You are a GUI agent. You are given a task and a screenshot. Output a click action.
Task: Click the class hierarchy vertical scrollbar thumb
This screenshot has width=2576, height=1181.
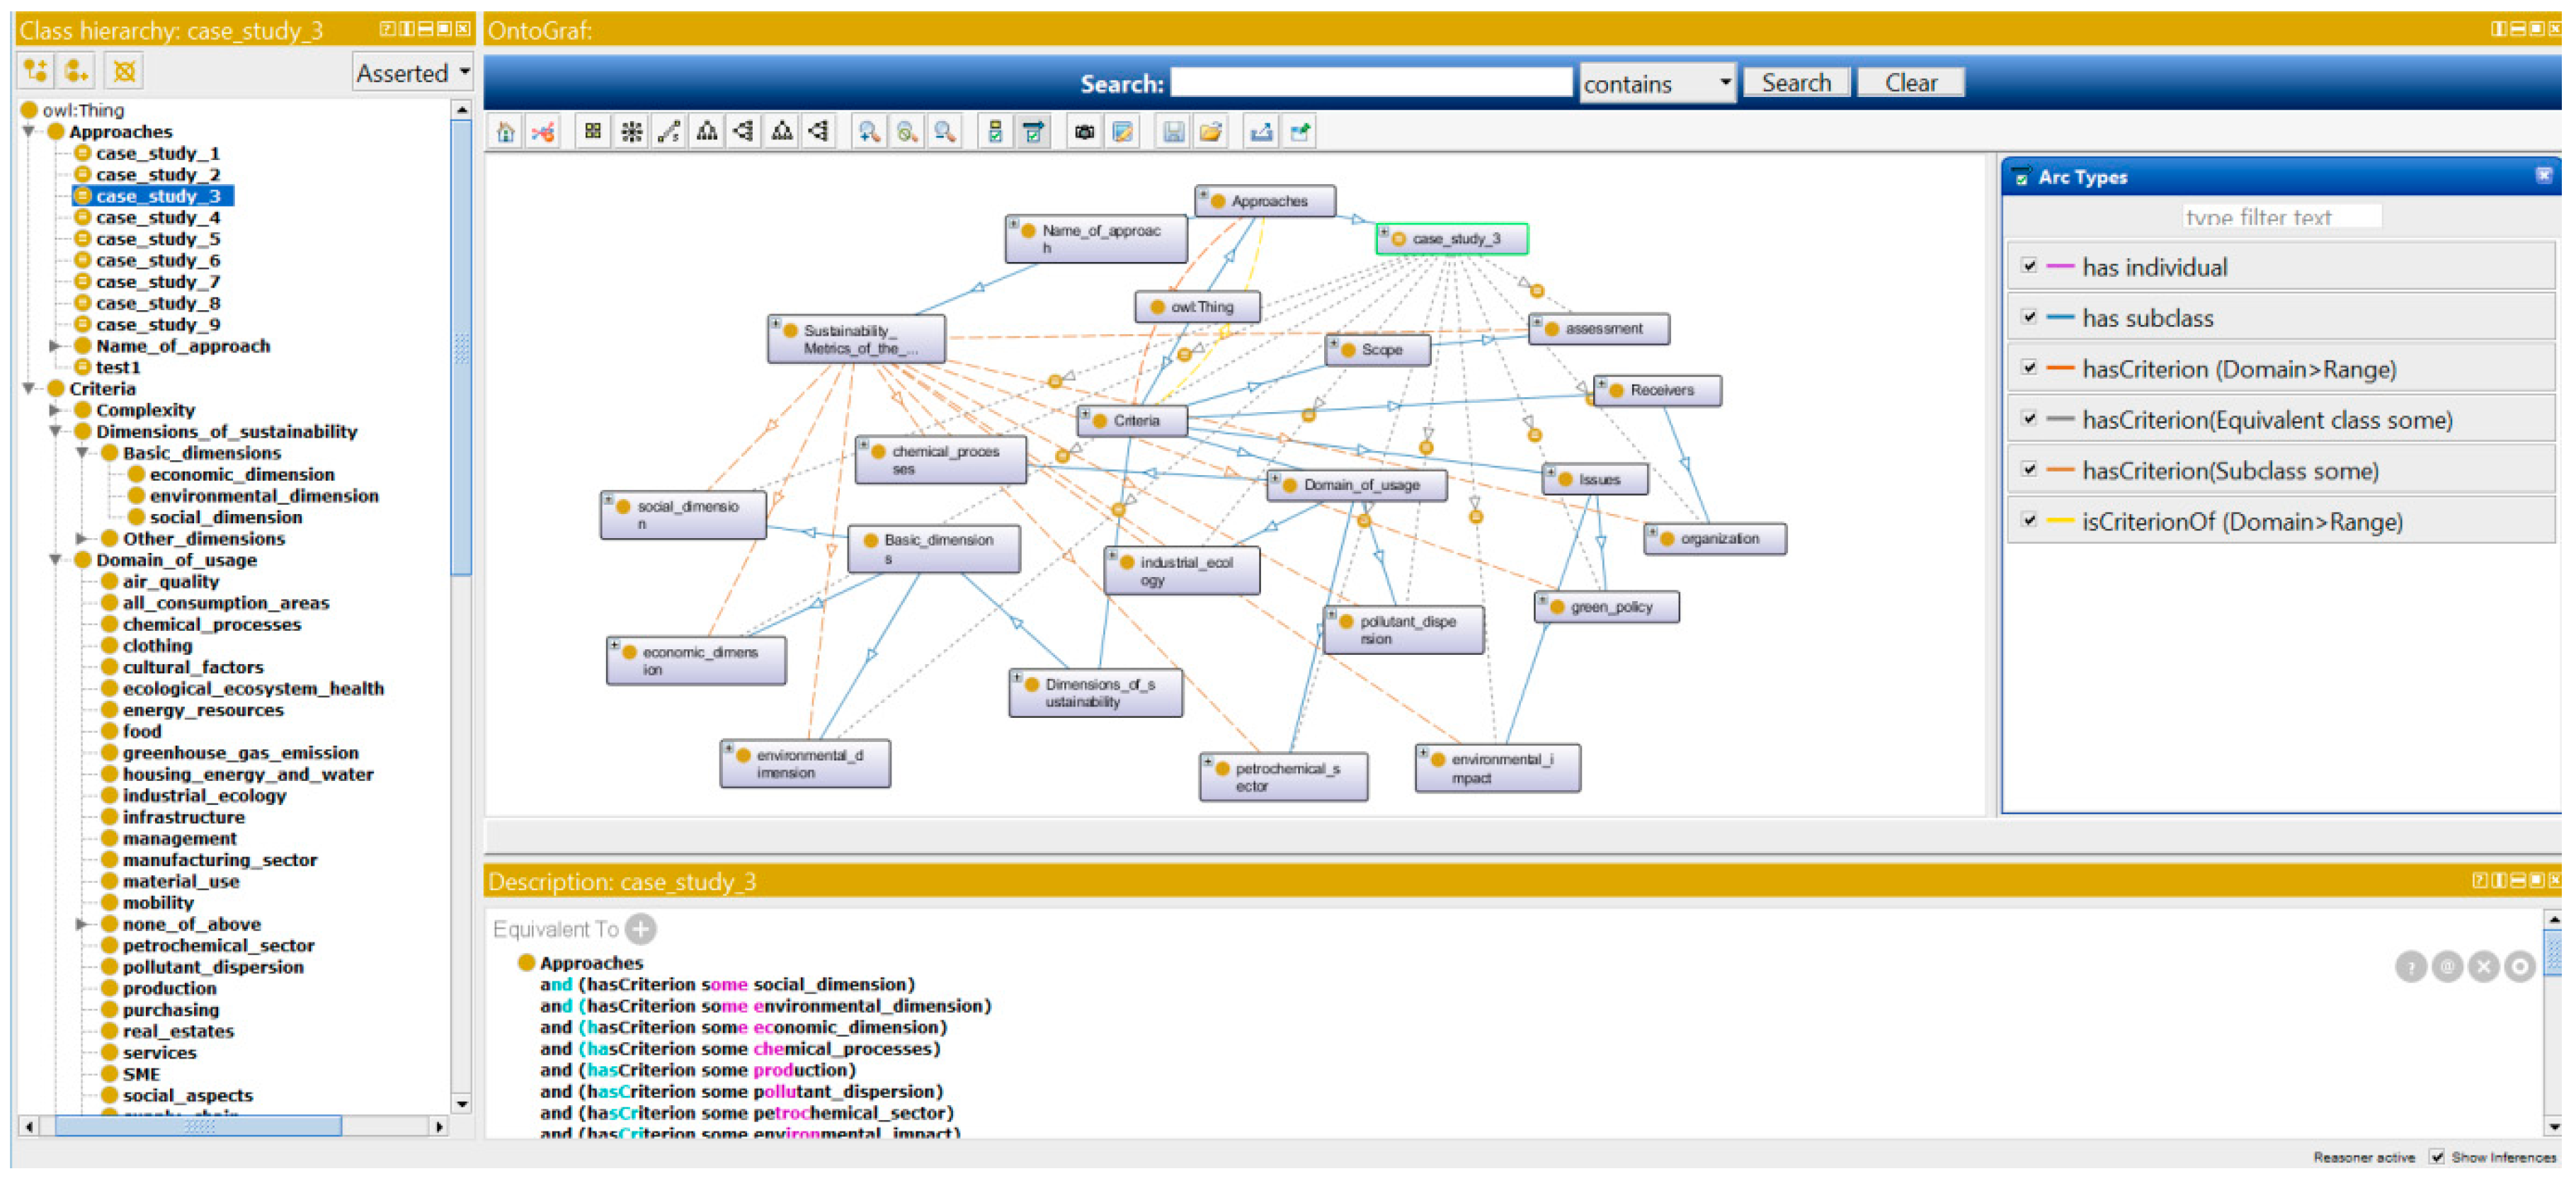(461, 350)
